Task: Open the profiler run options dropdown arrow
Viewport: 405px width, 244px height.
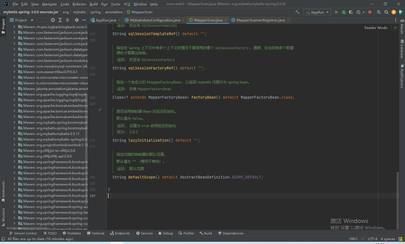Action: tap(364, 12)
